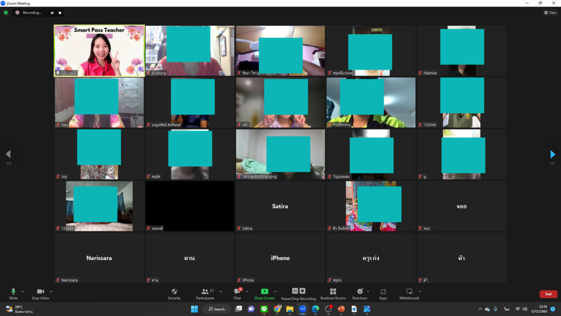
Task: Open the View layout menu
Action: [550, 13]
